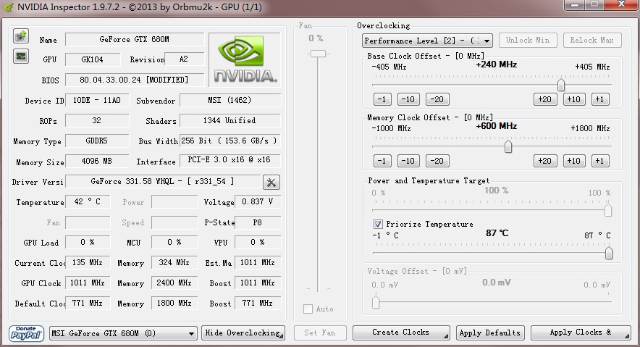Click Memory Clock Offset +20 button
The height and width of the screenshot is (347, 640).
tap(545, 161)
